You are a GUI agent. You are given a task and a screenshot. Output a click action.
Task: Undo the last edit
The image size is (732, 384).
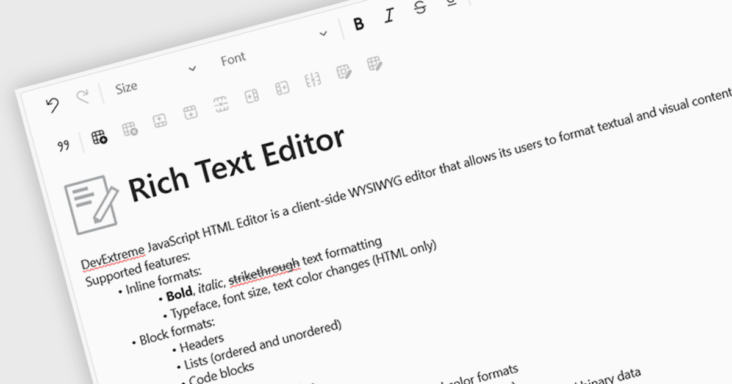pos(52,104)
